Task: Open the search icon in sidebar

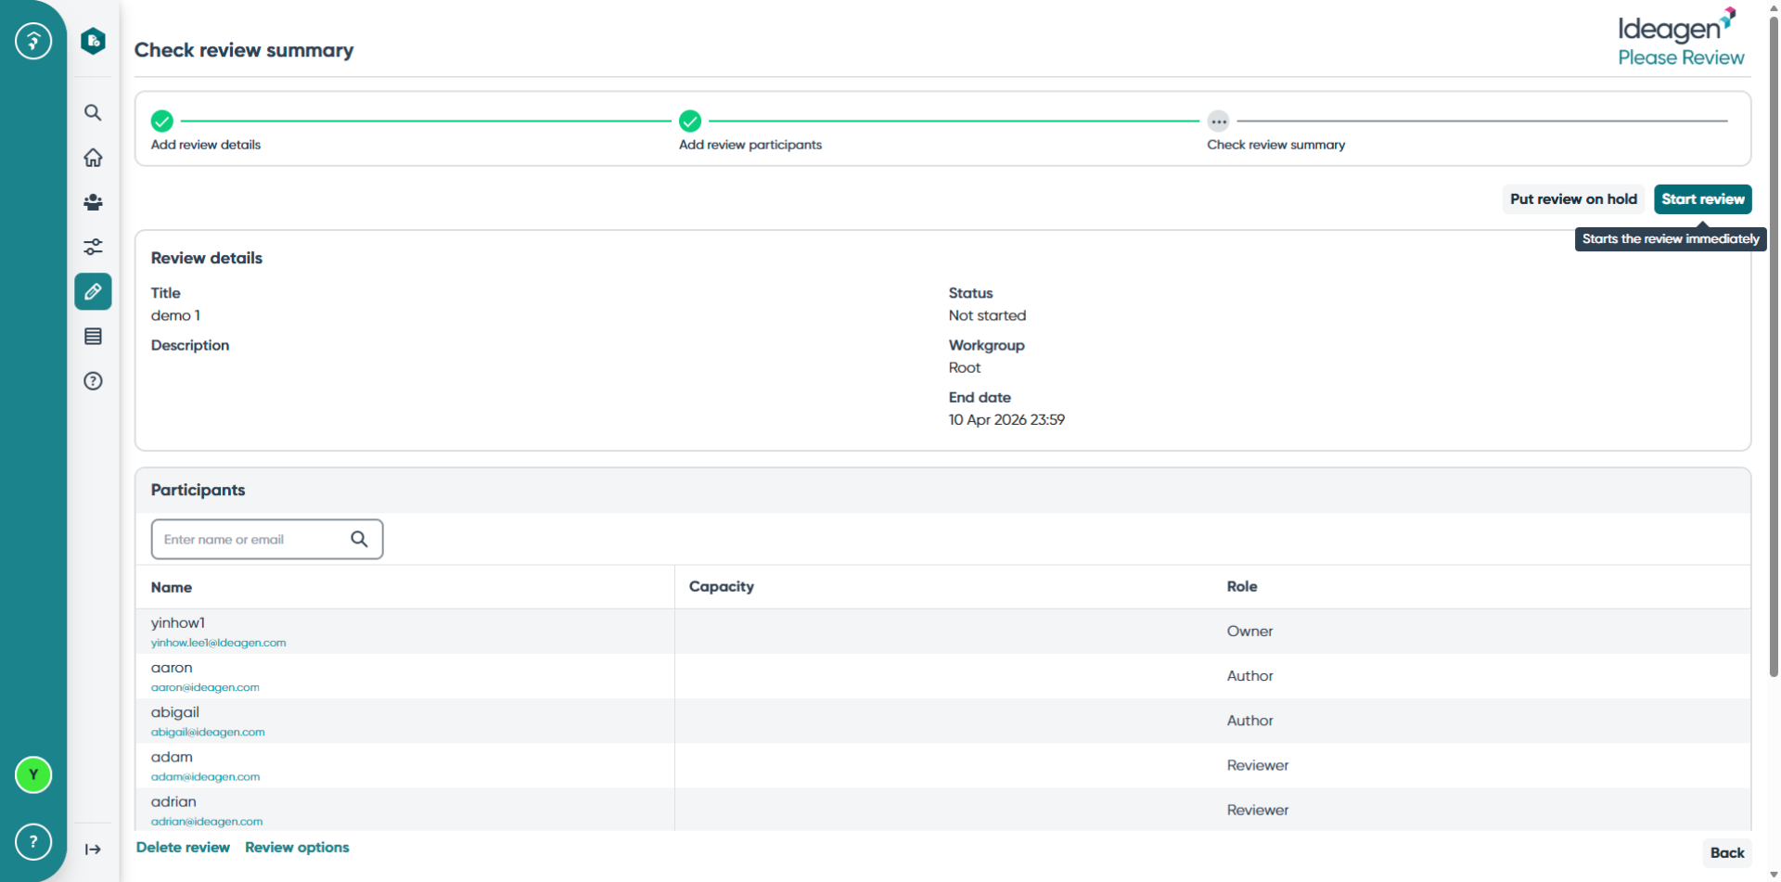Action: (x=93, y=113)
